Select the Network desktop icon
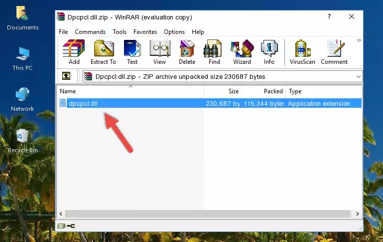The width and height of the screenshot is (383, 242). coord(22,100)
